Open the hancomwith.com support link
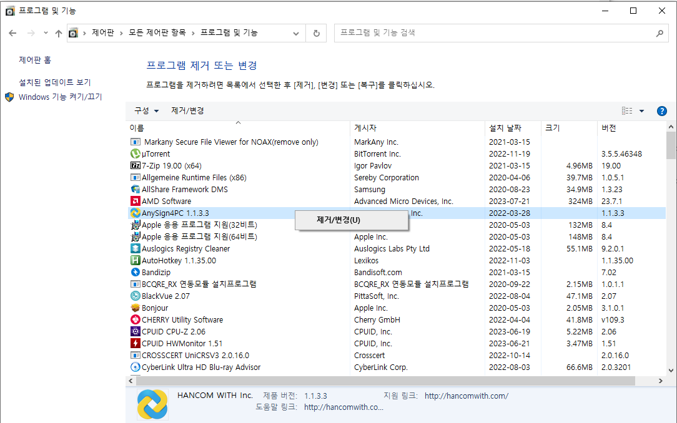 [x=465, y=396]
